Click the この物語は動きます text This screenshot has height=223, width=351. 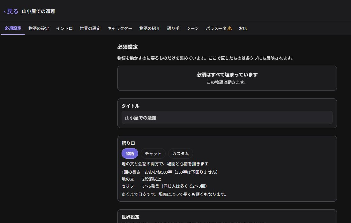(x=226, y=82)
